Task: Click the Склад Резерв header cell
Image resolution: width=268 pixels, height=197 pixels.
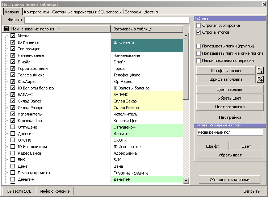Action: point(147,108)
